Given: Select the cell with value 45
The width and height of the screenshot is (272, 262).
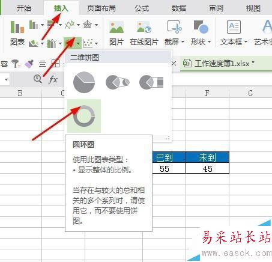Looking at the screenshot, I should tap(208, 168).
